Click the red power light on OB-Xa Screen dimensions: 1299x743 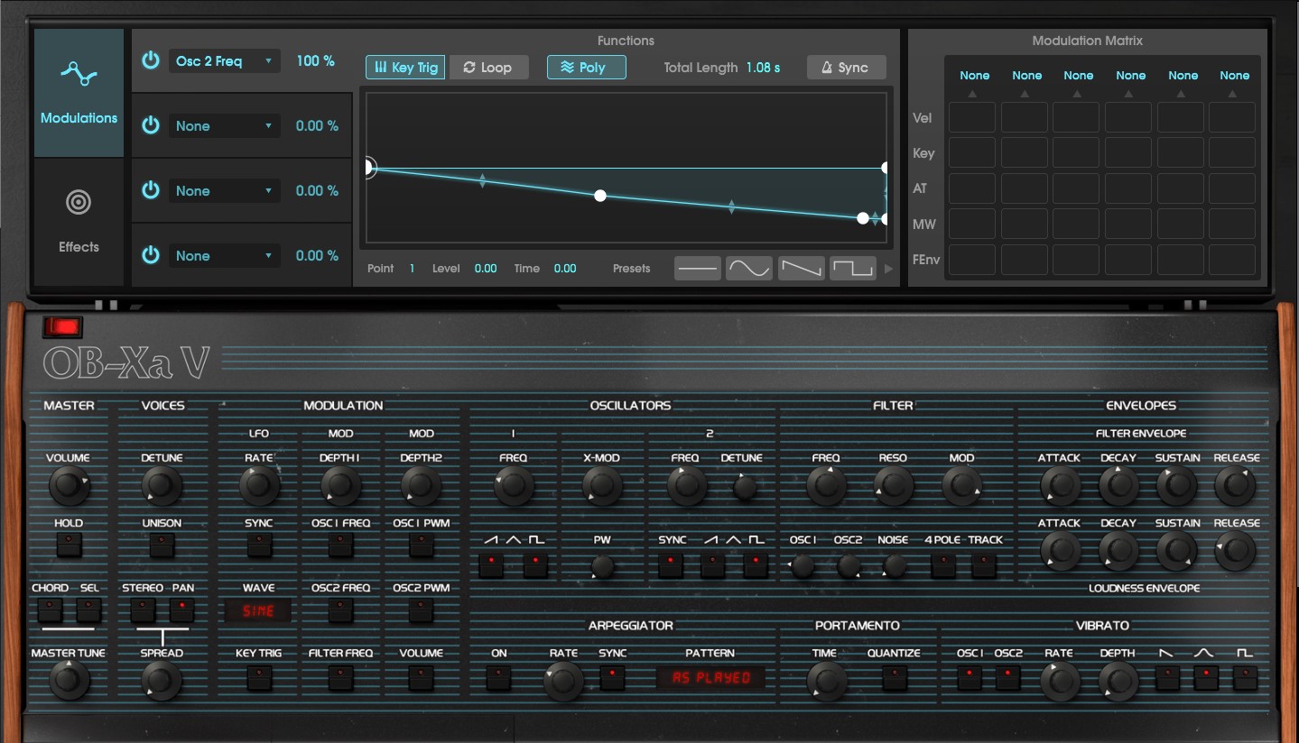click(x=62, y=327)
